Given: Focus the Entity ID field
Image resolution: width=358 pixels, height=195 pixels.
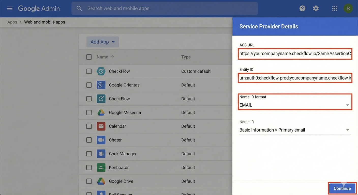Looking at the screenshot, I should [295, 78].
